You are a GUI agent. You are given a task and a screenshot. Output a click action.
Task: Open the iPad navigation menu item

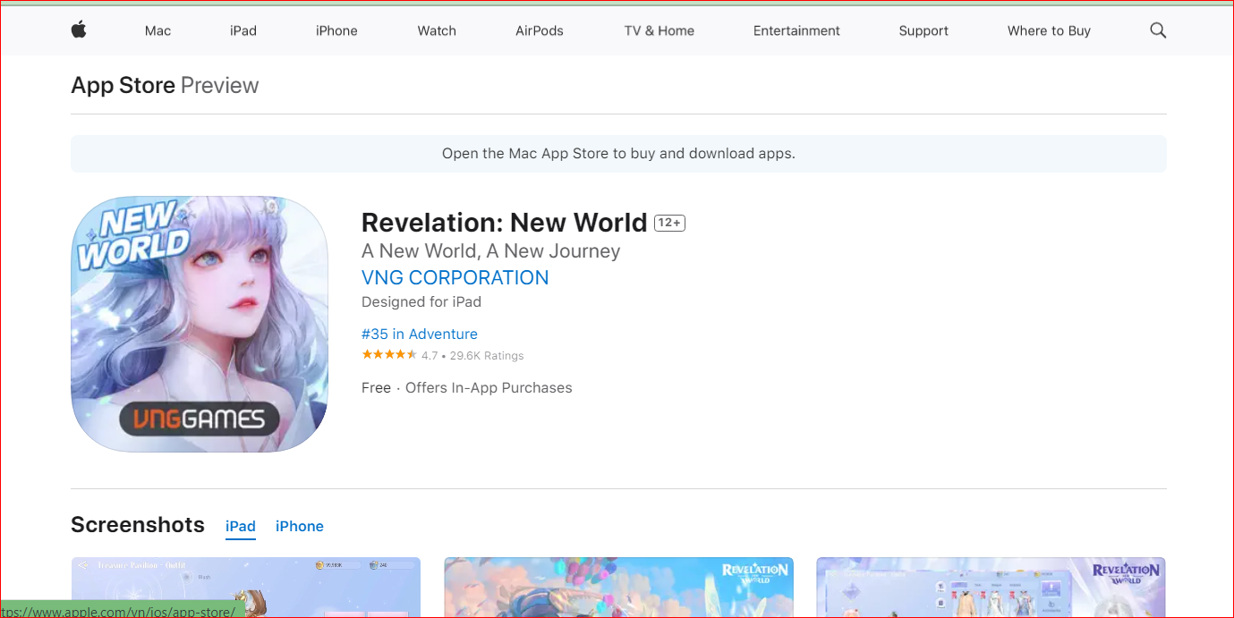[x=243, y=30]
